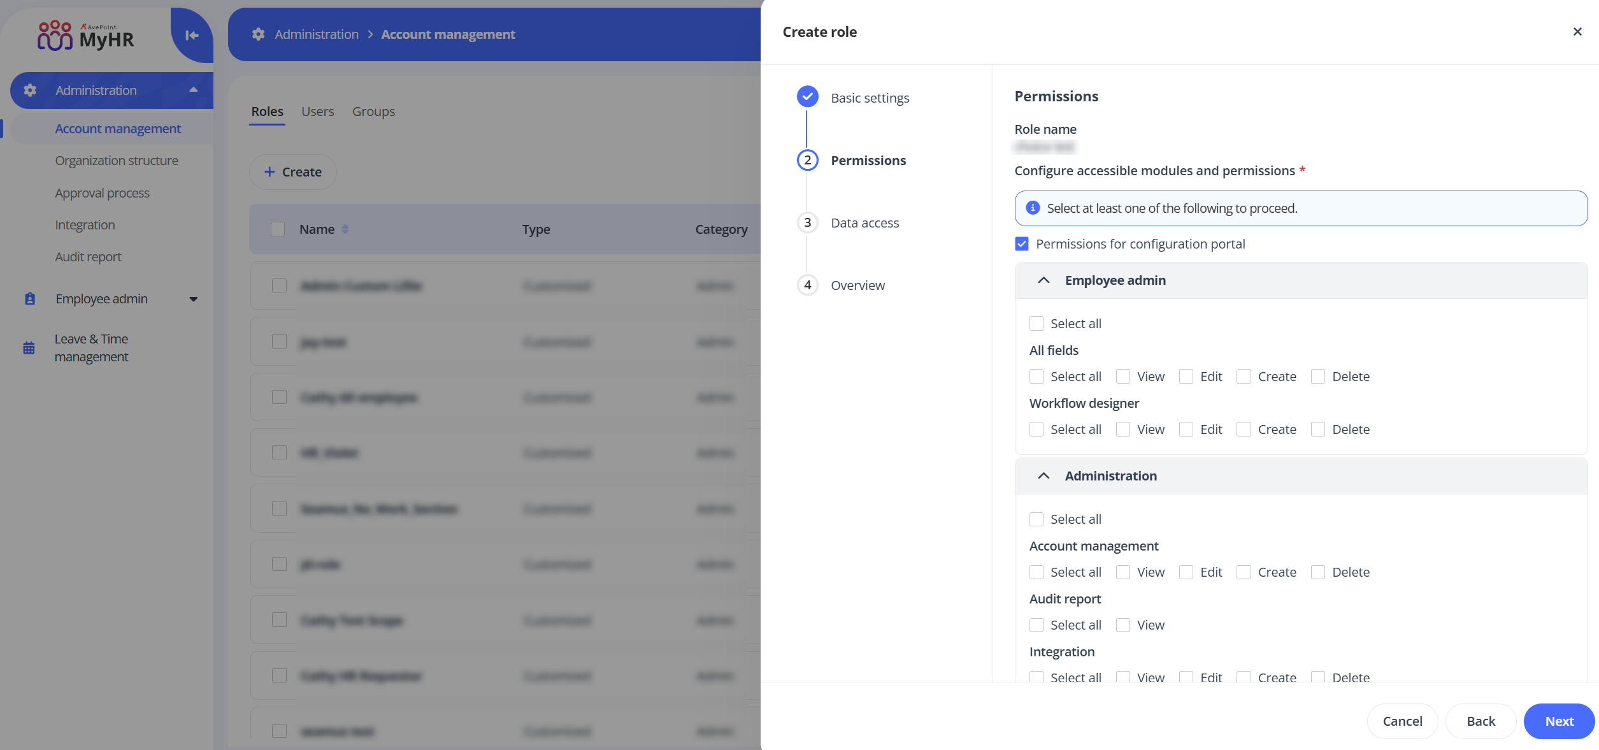Switch to the Groups tab
Screen dimensions: 1599x750
click(x=373, y=111)
